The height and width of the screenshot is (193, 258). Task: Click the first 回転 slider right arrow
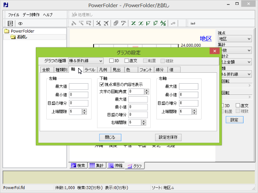click(250, 85)
